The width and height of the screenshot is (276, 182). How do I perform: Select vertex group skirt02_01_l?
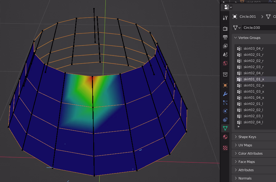pyautogui.click(x=256, y=104)
